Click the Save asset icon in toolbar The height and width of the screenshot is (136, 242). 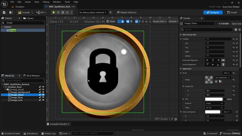point(4,12)
